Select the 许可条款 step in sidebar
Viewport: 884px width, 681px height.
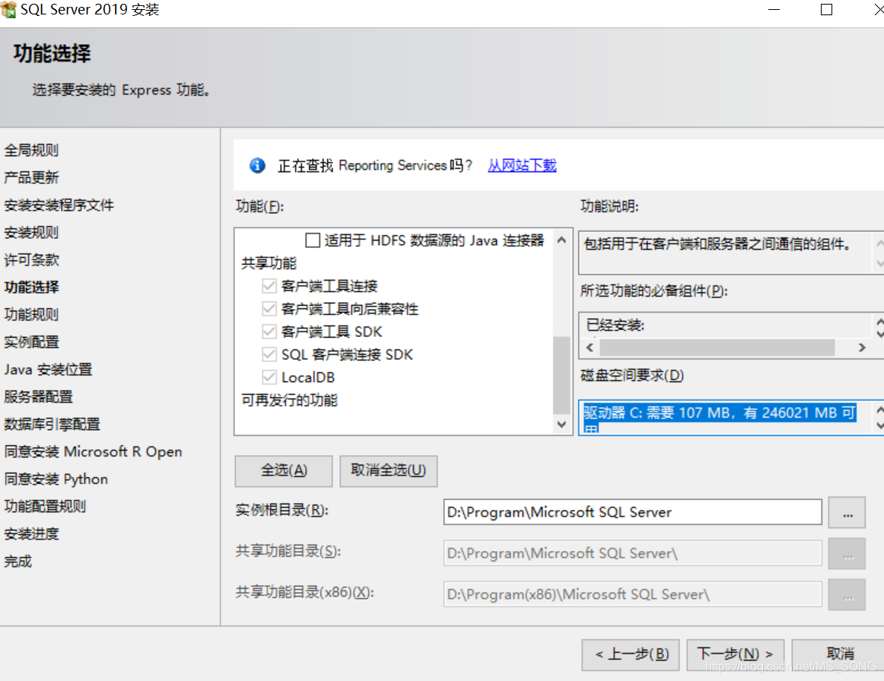tap(31, 260)
